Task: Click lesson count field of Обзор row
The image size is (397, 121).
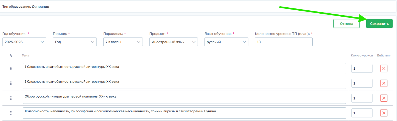Action: tap(362, 98)
